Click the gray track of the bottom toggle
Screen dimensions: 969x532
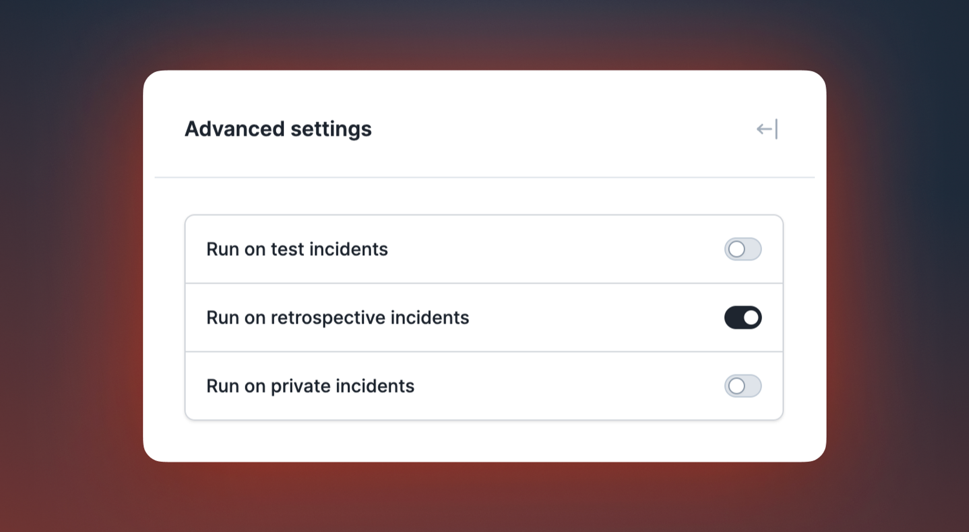point(753,386)
